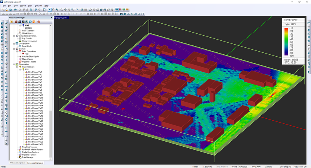Click the Undo arrow icon
Image resolution: width=311 pixels, height=168 pixels.
click(37, 9)
